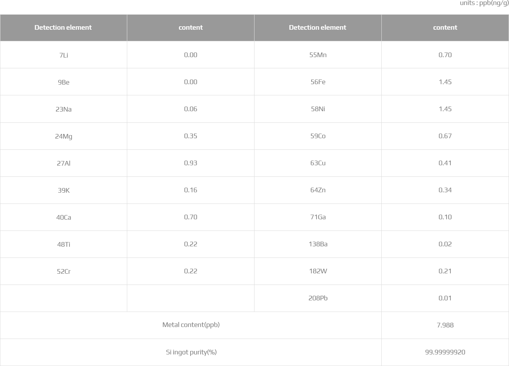Select the 52Cr element cell
The width and height of the screenshot is (509, 366).
click(63, 271)
